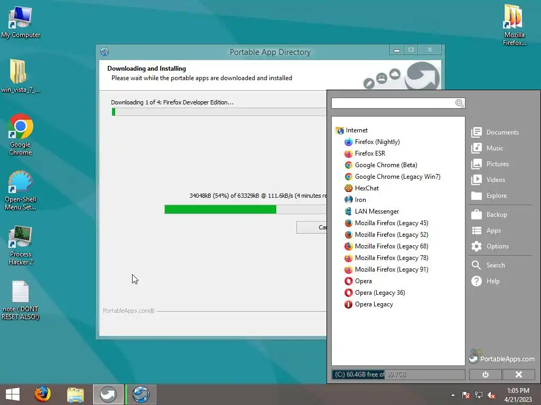Screen dimensions: 541x405
Task: Launch Mozilla Firefox (Legacy 52)
Action: (x=391, y=235)
